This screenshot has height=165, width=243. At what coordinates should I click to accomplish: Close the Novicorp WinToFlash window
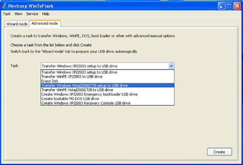point(237,6)
